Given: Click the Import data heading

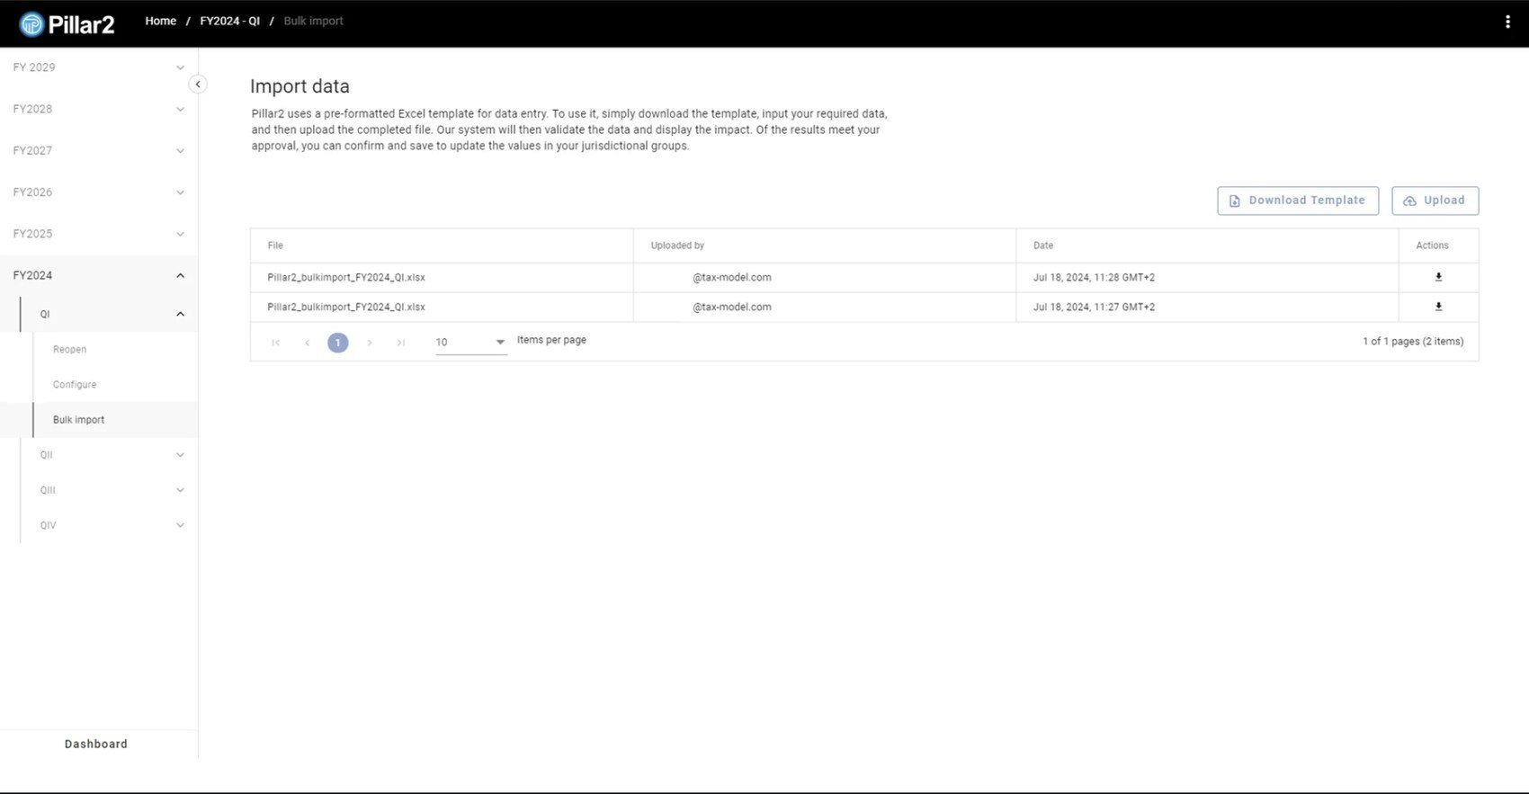Looking at the screenshot, I should coord(300,86).
